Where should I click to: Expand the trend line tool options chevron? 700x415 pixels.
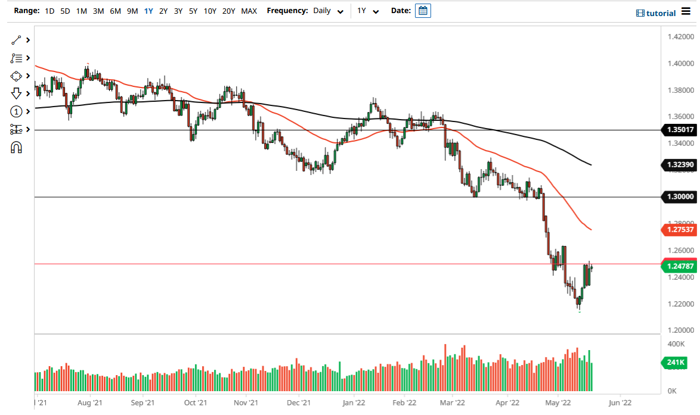click(27, 40)
